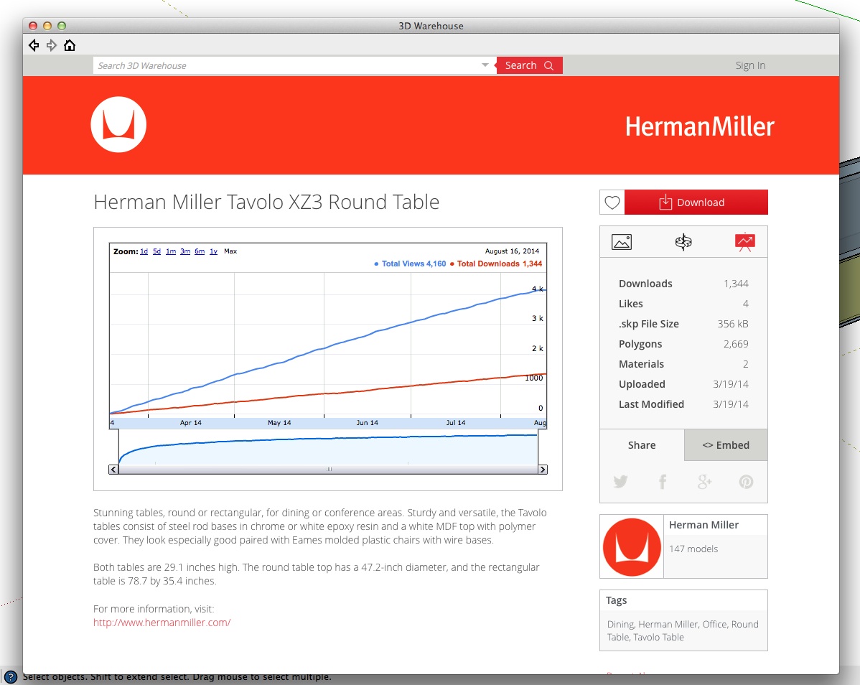This screenshot has width=860, height=685.
Task: Open the Embed tab
Action: click(726, 445)
